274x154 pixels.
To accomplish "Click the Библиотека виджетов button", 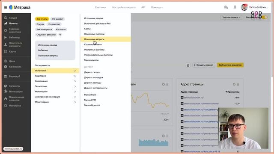I will tap(230, 65).
